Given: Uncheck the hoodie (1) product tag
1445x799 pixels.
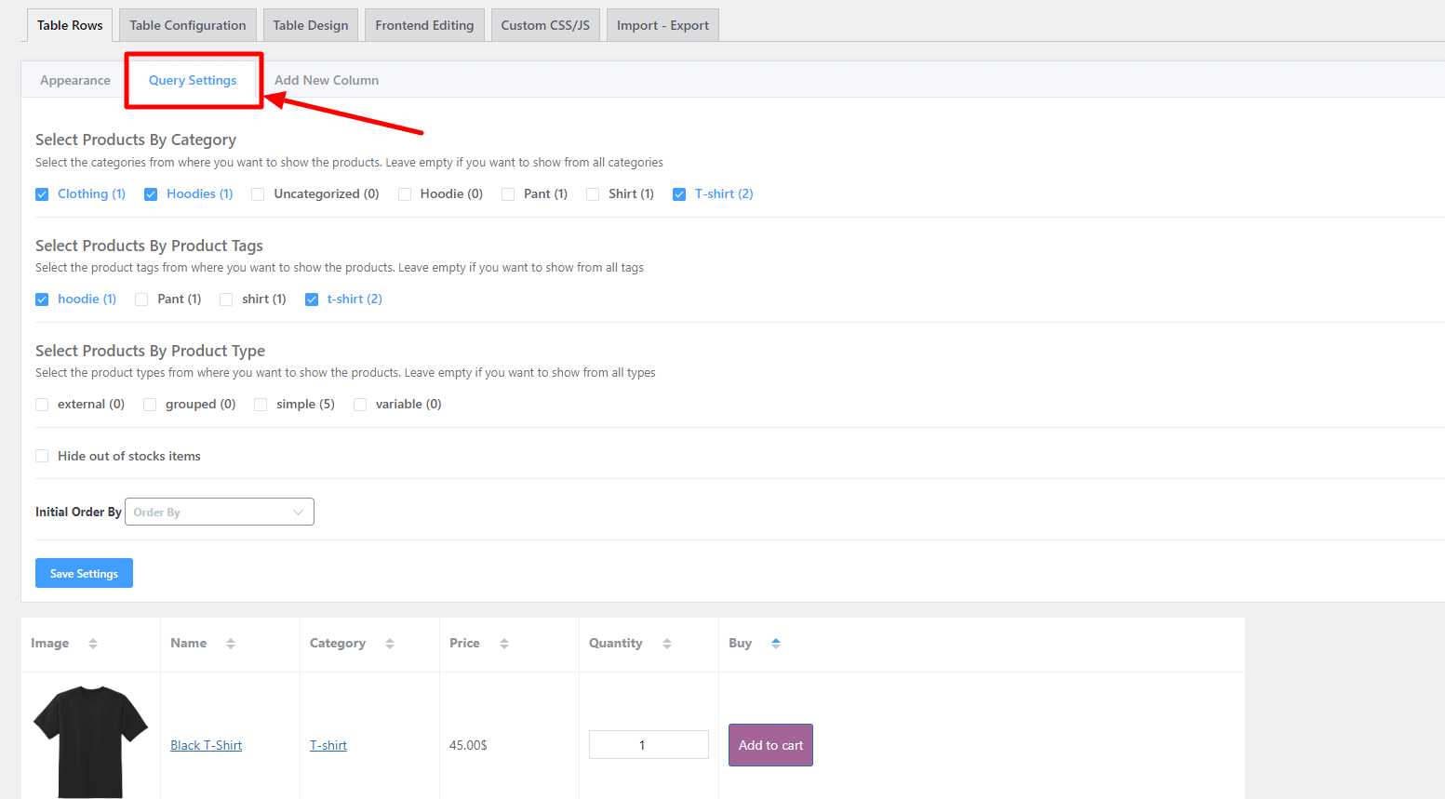Looking at the screenshot, I should coord(42,300).
